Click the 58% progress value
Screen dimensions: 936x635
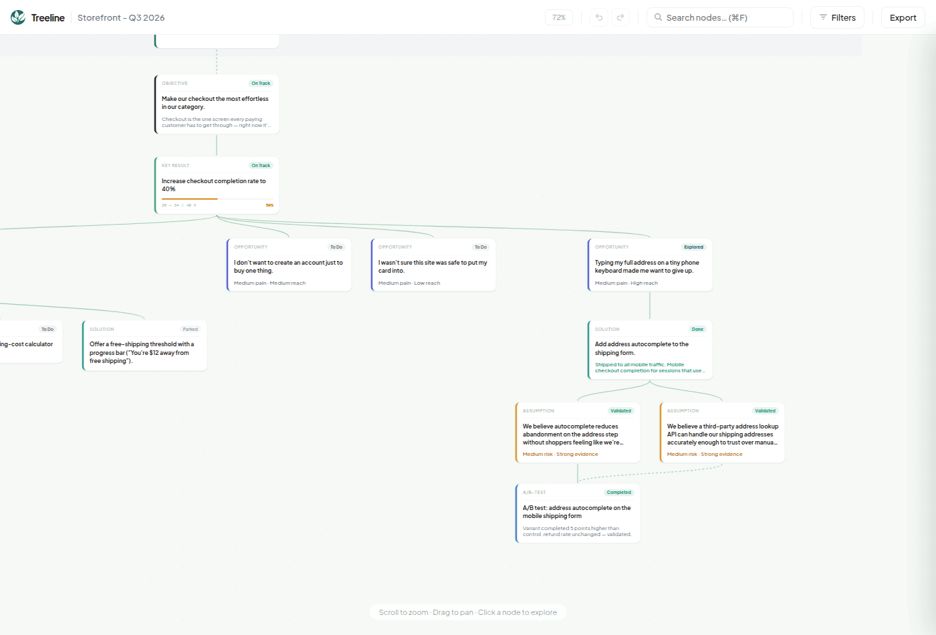[x=269, y=205]
